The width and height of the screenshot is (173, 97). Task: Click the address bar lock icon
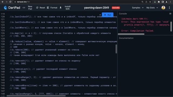click(x=15, y=2)
